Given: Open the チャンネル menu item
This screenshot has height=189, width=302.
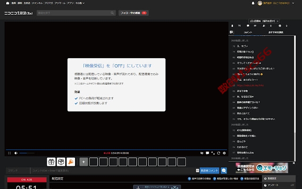Looking at the screenshot, I should [x=37, y=3].
